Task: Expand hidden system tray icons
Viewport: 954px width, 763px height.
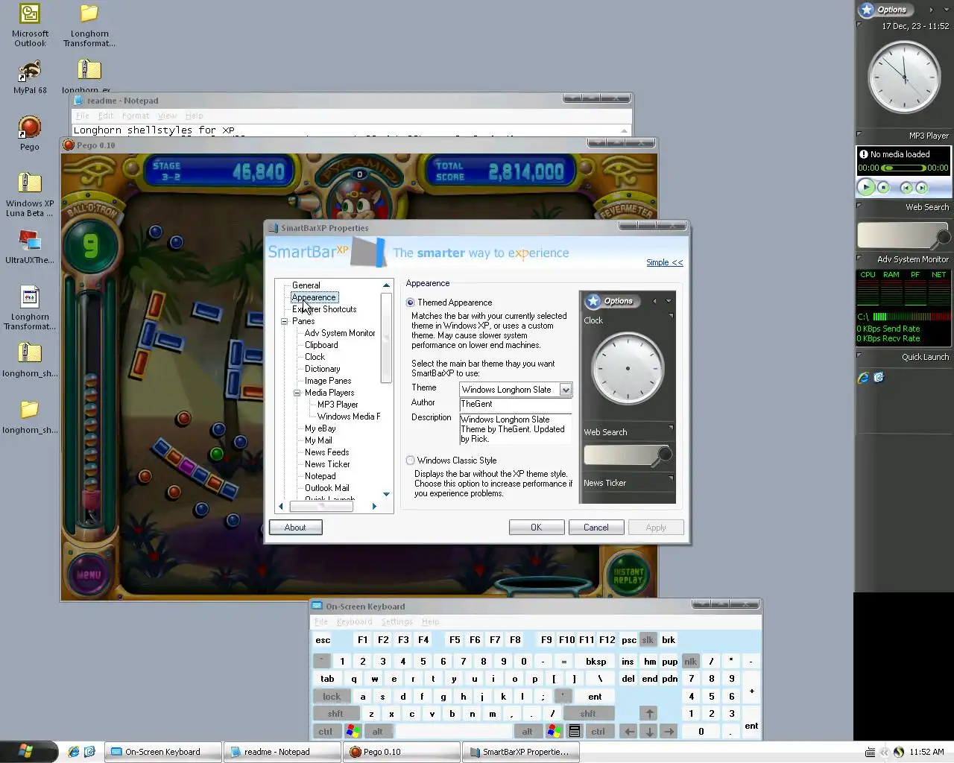Action: point(884,752)
